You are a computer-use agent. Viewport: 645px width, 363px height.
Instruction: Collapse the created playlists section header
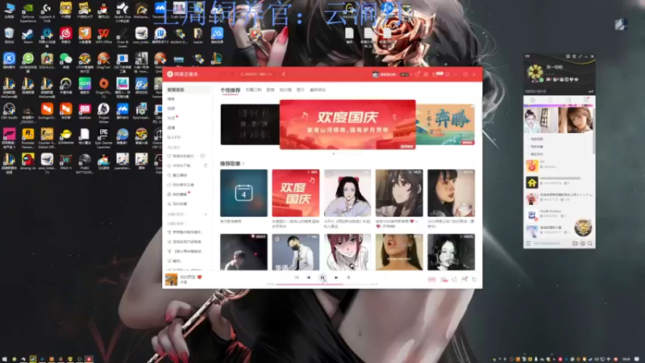click(x=177, y=215)
